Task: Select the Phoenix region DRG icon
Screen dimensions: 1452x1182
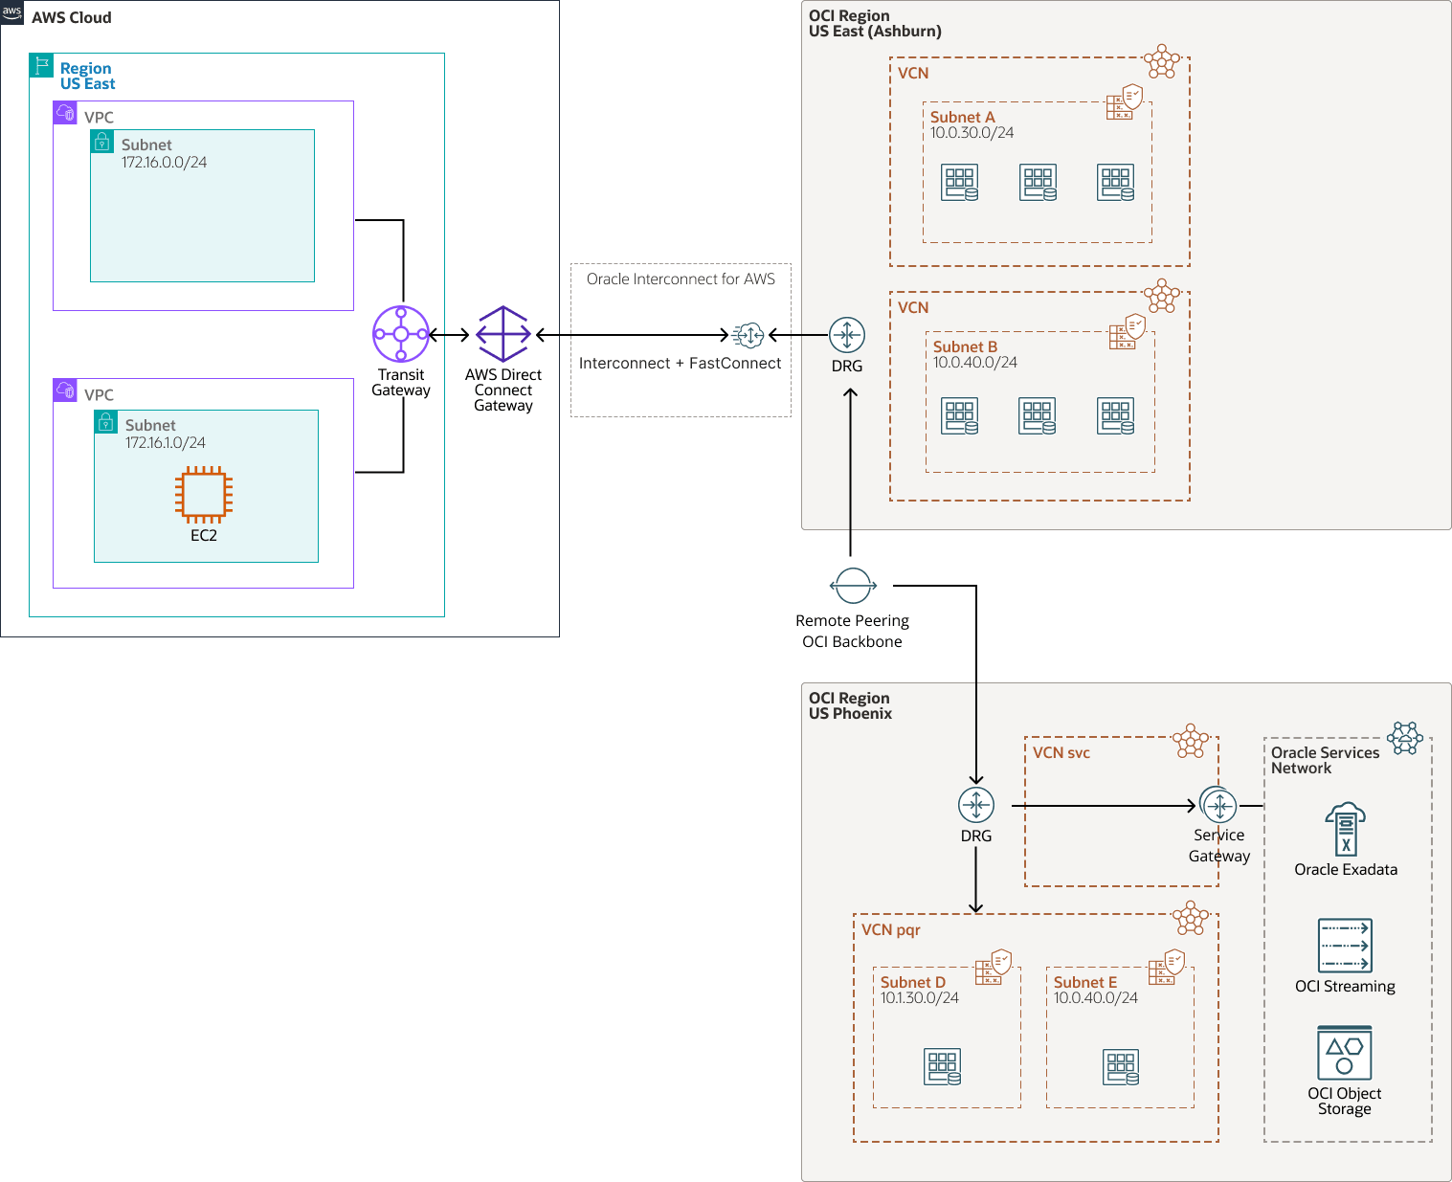Action: coord(976,805)
